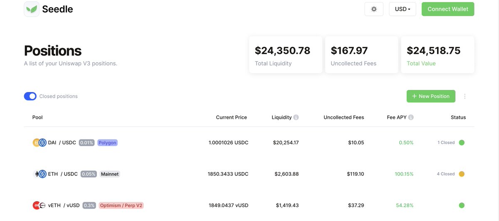
Task: Click the Fee APY column header label
Action: (397, 117)
